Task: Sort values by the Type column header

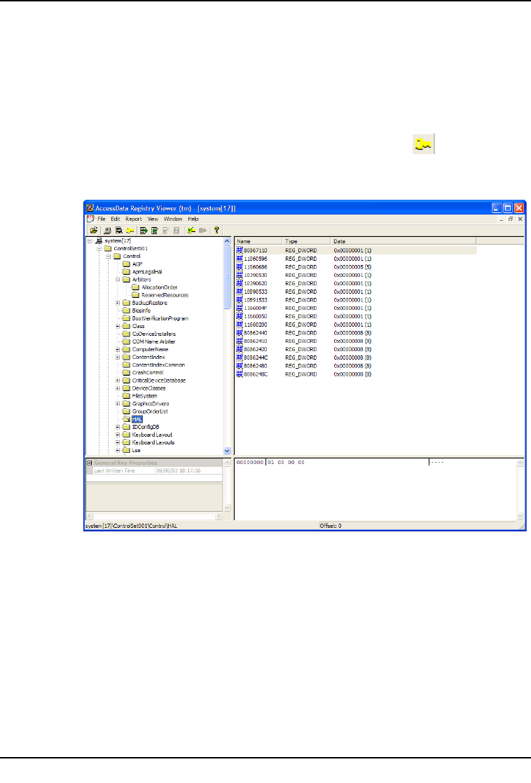Action: [x=306, y=241]
